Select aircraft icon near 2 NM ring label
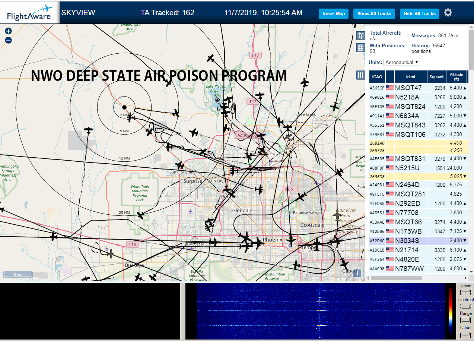474x341 pixels. point(131,117)
